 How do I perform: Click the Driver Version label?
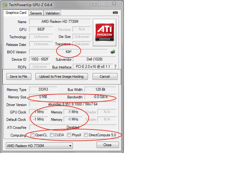[17, 105]
